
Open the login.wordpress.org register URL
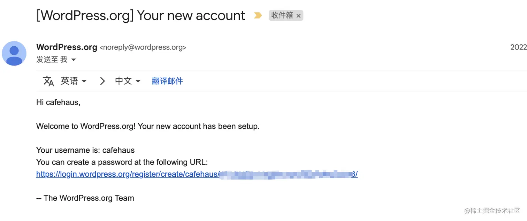[127, 174]
